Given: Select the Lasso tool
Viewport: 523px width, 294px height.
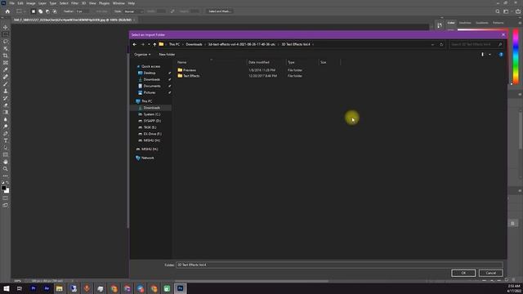Looking at the screenshot, I should coord(6,42).
